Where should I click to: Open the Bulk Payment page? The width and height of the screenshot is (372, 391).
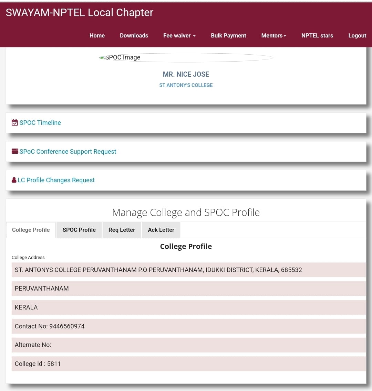pyautogui.click(x=228, y=35)
